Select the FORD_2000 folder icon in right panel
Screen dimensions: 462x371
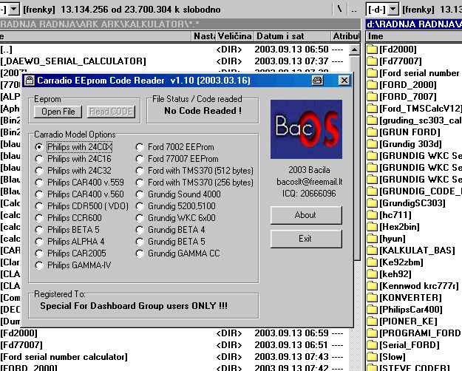pyautogui.click(x=373, y=85)
